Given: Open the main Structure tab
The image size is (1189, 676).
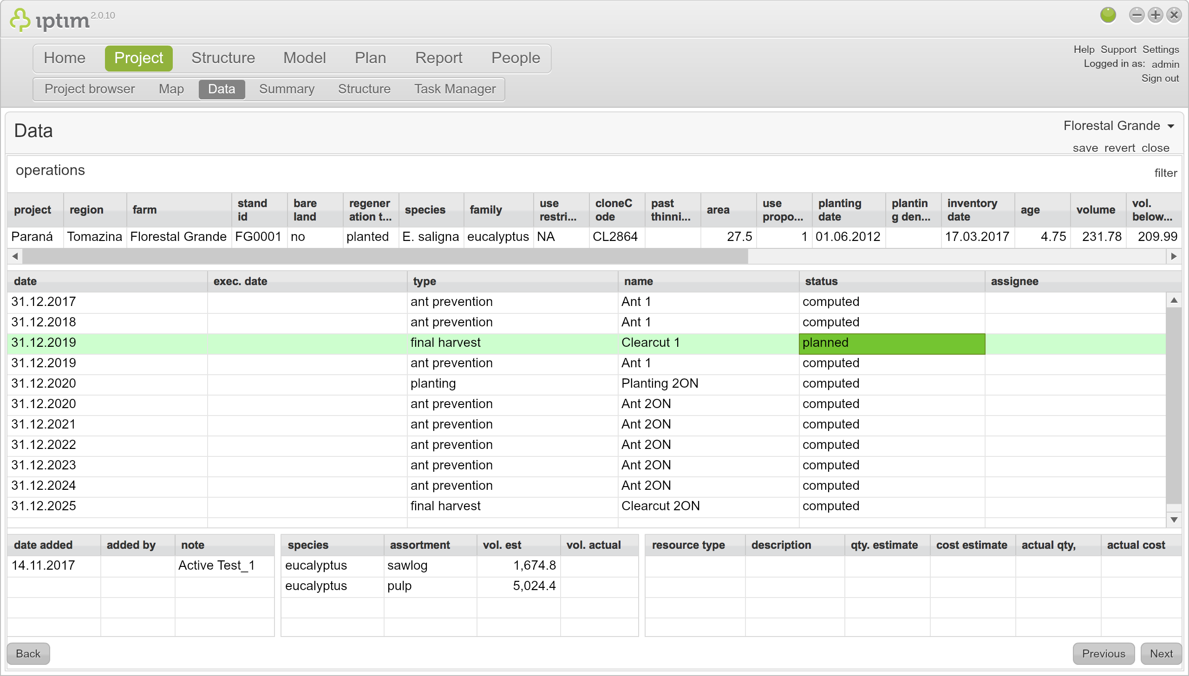Looking at the screenshot, I should (x=223, y=58).
